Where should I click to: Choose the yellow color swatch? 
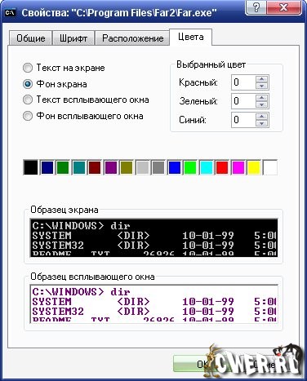pyautogui.click(x=254, y=167)
